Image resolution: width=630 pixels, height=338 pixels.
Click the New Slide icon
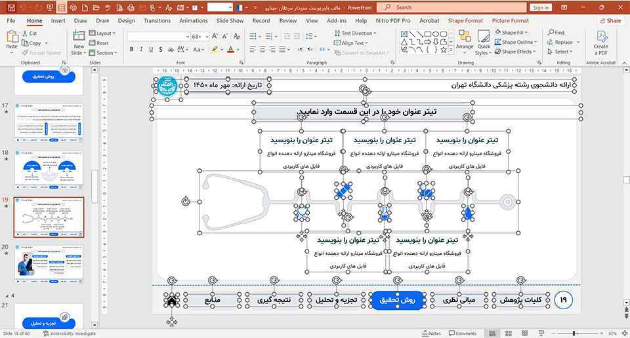(x=78, y=41)
